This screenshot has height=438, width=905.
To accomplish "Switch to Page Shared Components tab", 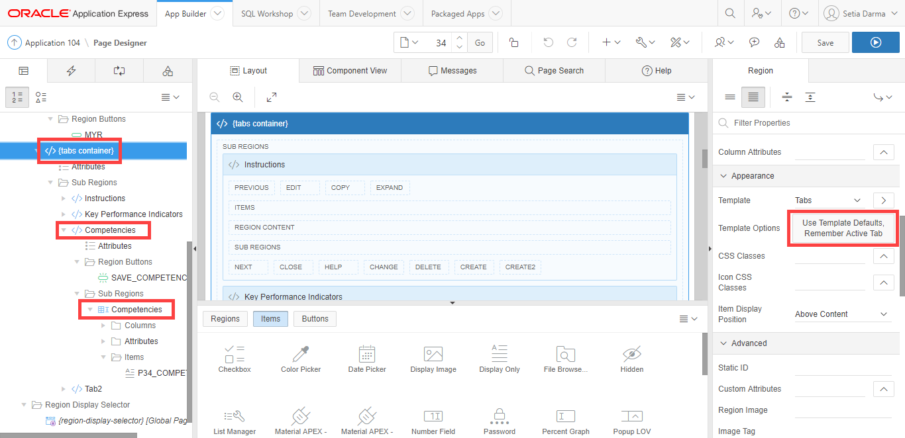I will click(168, 71).
